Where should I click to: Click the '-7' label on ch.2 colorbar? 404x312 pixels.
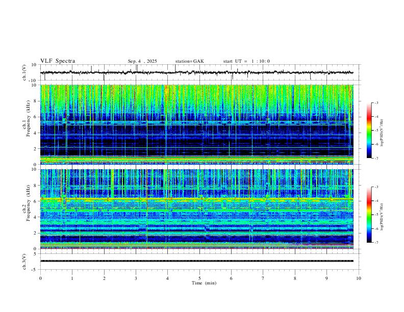(x=376, y=243)
